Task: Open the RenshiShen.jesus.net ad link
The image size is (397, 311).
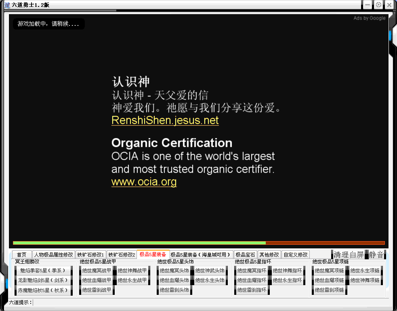Action: 165,120
